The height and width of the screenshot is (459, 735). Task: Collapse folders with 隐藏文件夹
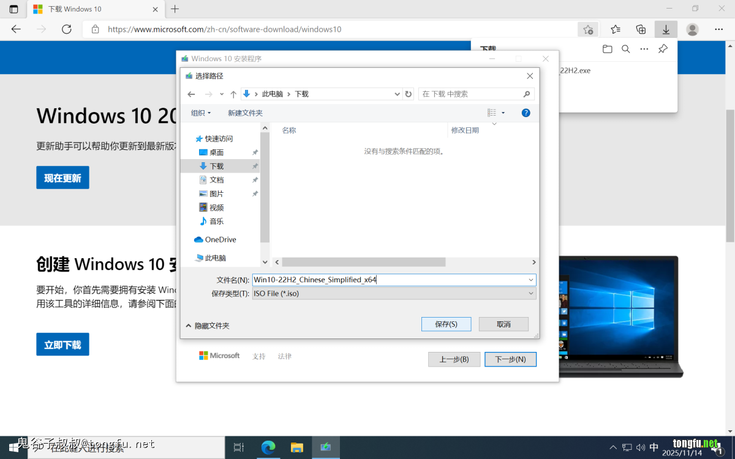coord(207,326)
